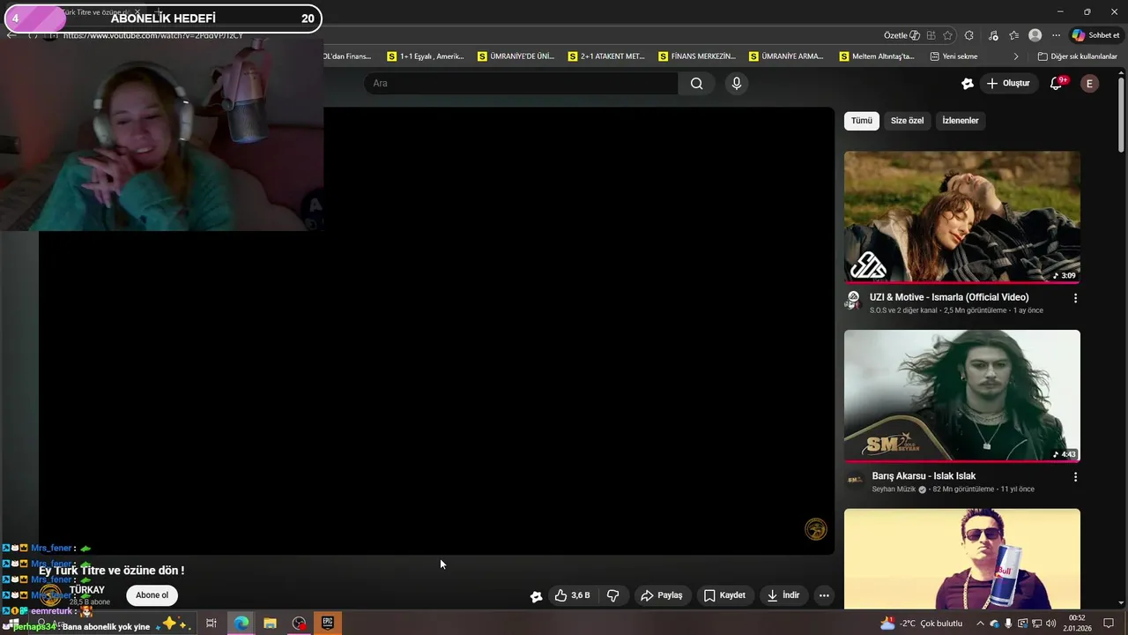This screenshot has height=635, width=1128.
Task: Click the 'İndir' download button
Action: pyautogui.click(x=783, y=595)
